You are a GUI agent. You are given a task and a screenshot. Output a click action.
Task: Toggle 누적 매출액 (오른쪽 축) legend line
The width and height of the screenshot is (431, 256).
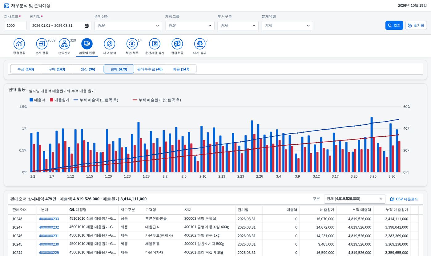[96, 100]
